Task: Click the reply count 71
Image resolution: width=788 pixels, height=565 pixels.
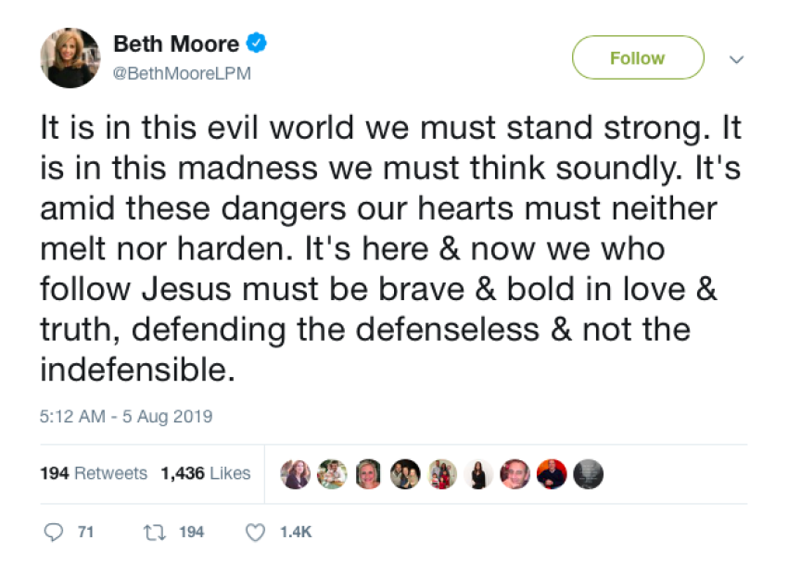Action: (x=86, y=532)
